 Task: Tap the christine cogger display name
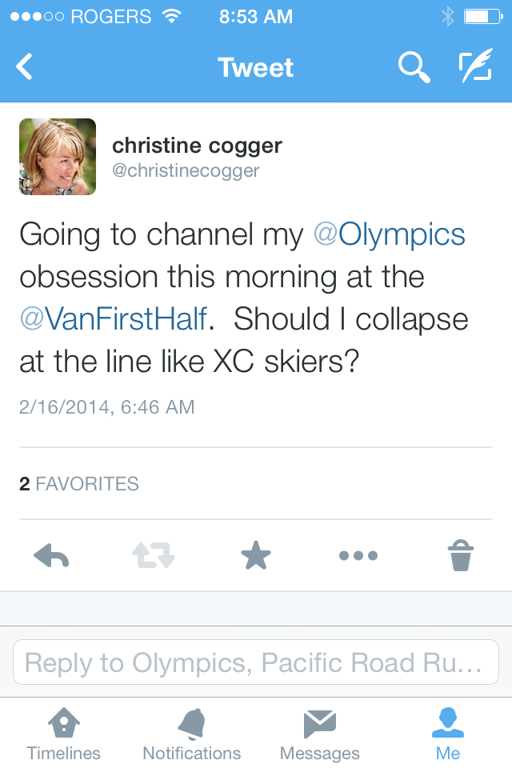click(x=197, y=146)
